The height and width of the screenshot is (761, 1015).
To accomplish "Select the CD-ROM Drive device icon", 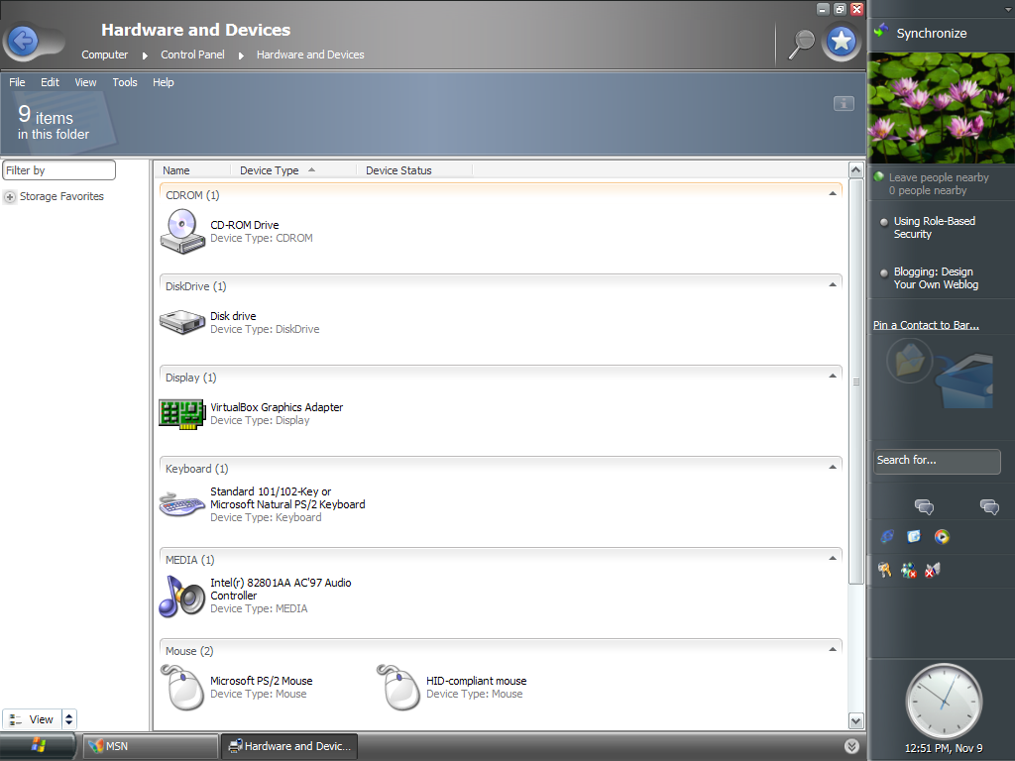I will click(181, 231).
